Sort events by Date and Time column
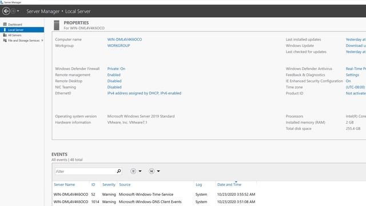The height and width of the screenshot is (206, 366). (229, 184)
